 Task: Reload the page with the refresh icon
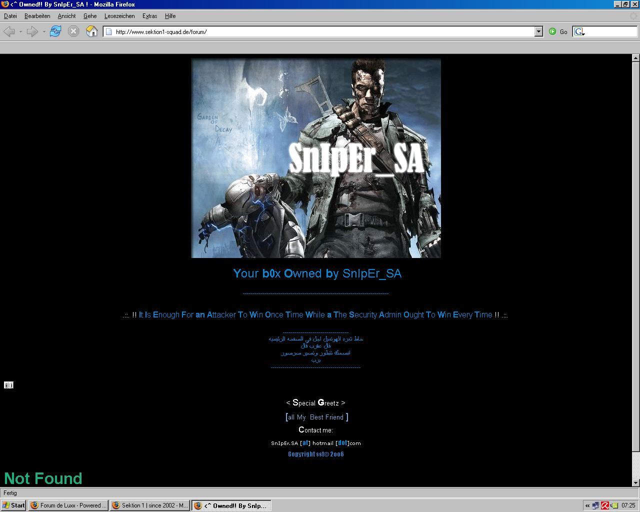coord(55,31)
